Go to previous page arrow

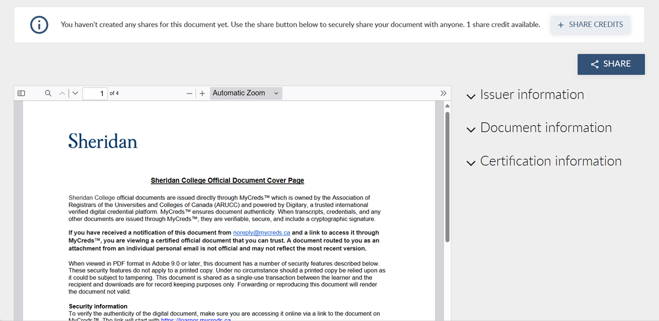coord(62,93)
